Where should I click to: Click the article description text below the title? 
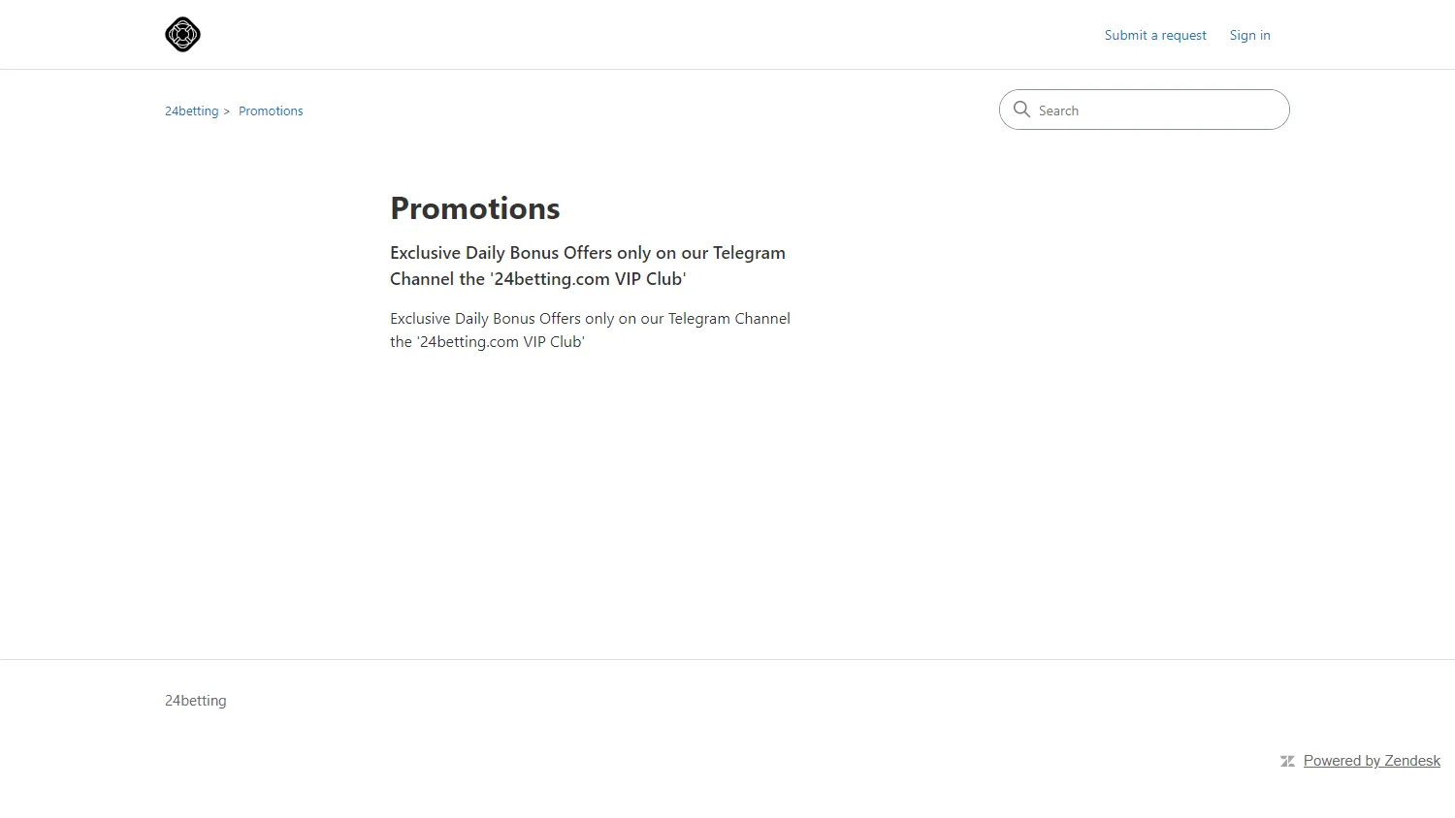590,330
